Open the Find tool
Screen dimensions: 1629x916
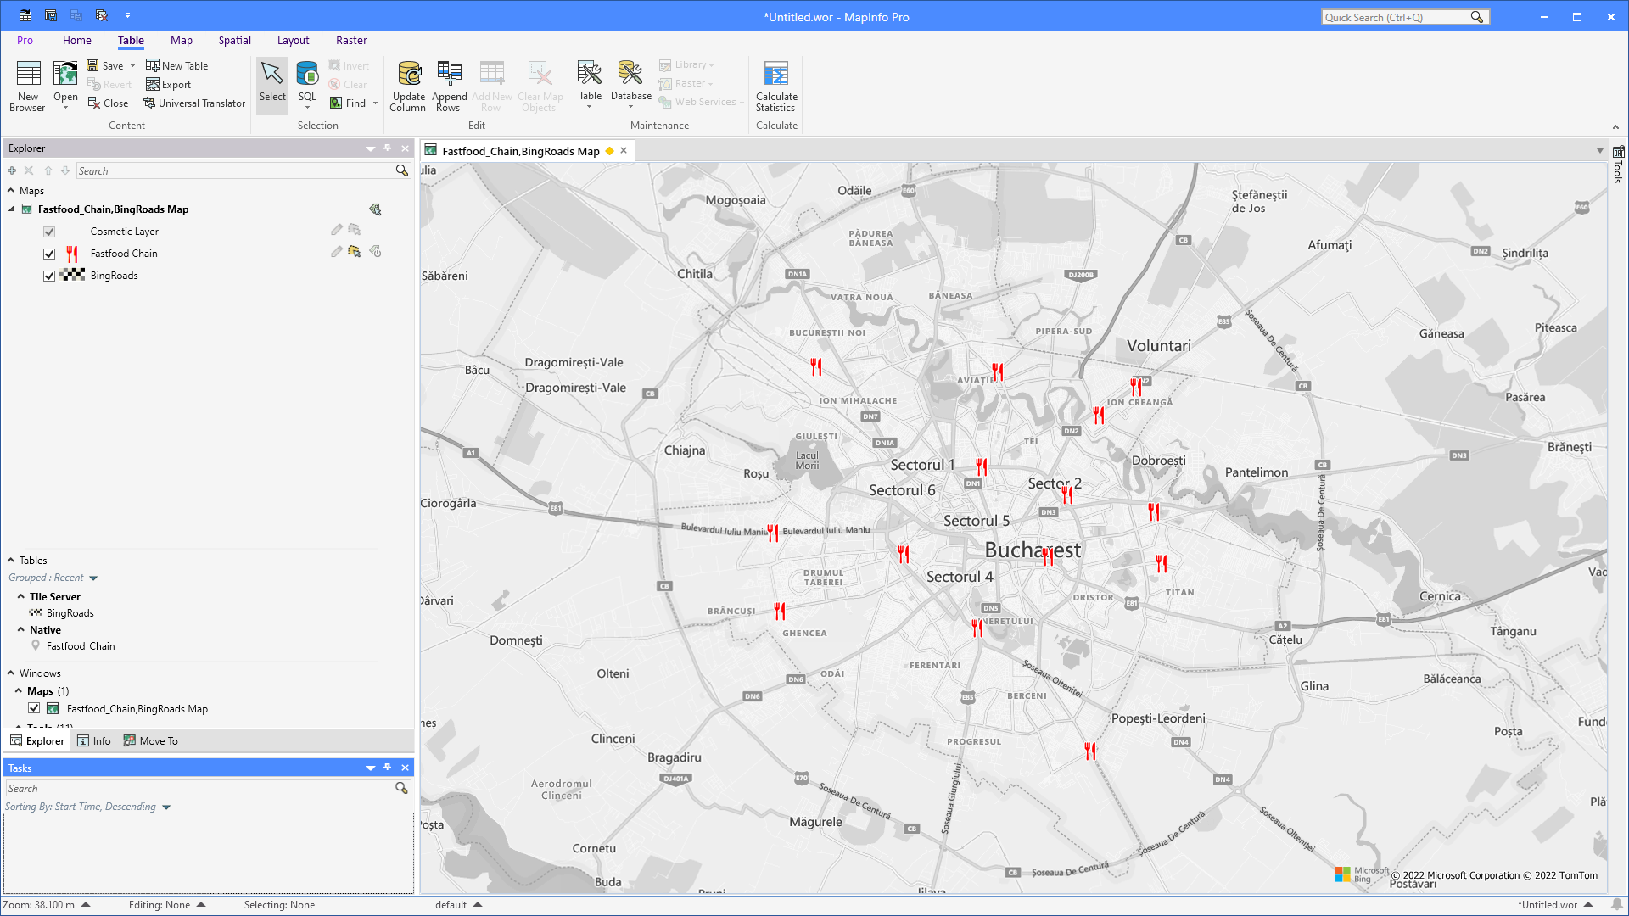pyautogui.click(x=352, y=103)
